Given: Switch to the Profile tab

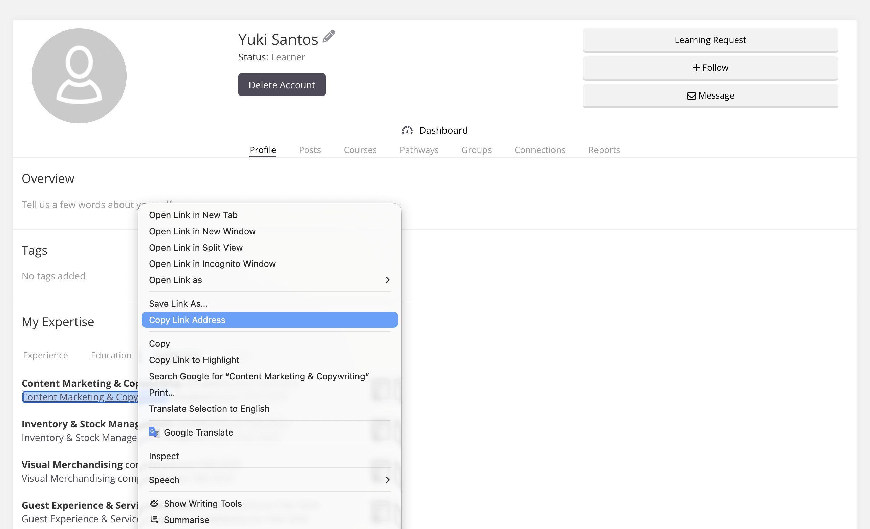Looking at the screenshot, I should [263, 150].
